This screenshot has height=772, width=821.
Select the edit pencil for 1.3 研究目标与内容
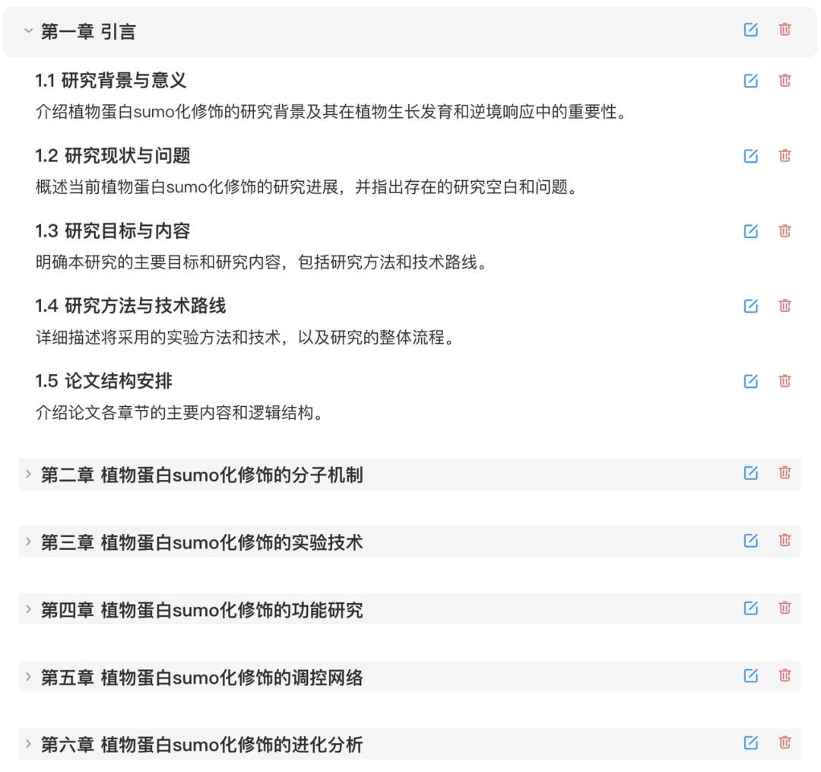[x=751, y=231]
